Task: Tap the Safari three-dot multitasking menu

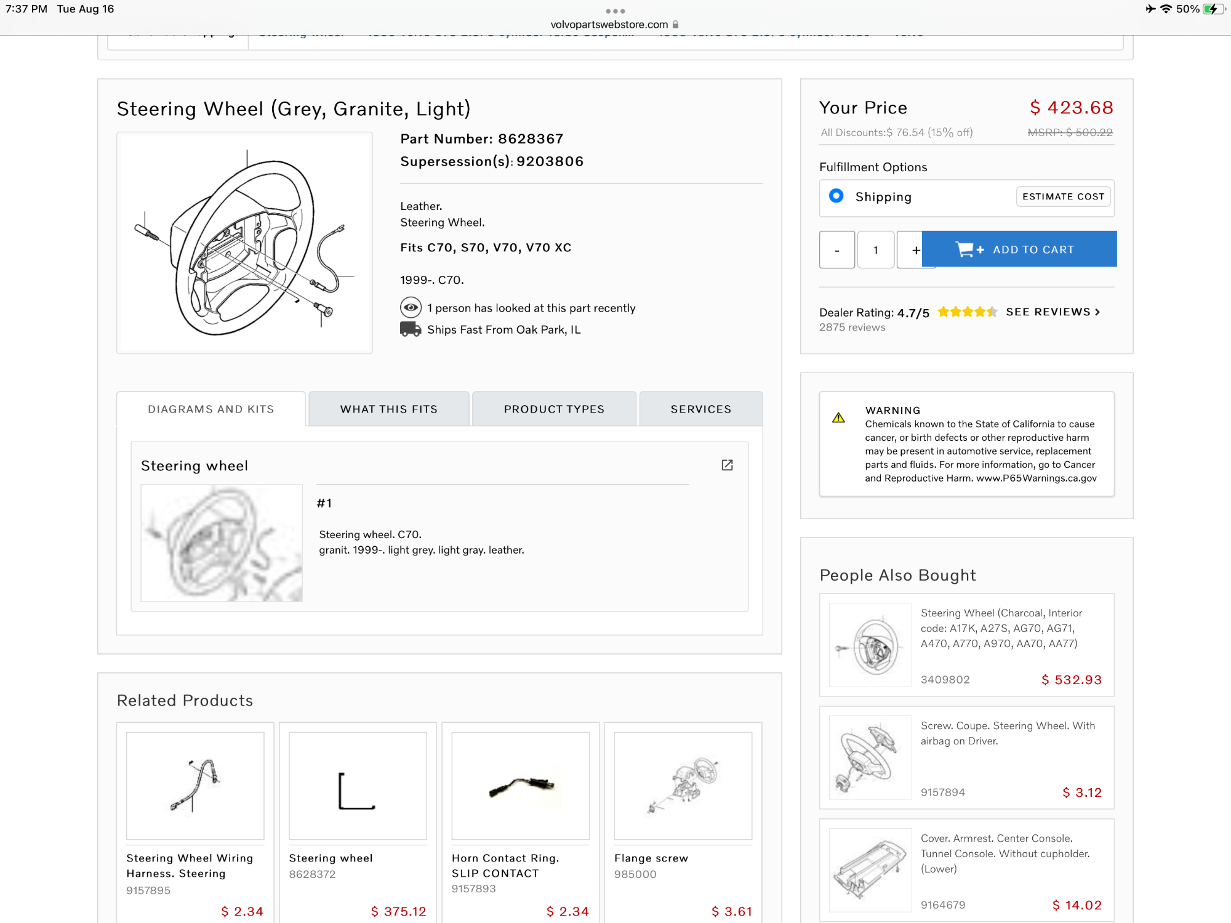Action: 615,11
